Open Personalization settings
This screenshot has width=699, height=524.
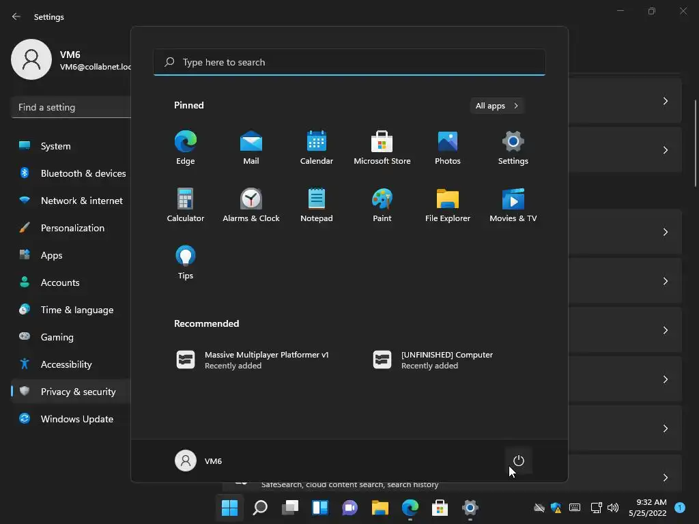[x=71, y=228]
